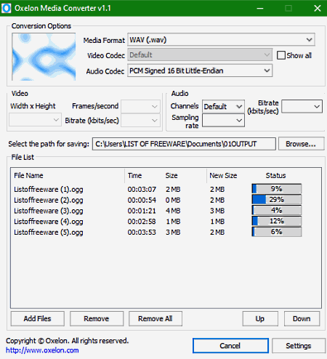Expand the Width x Height dropdown

tap(35, 120)
